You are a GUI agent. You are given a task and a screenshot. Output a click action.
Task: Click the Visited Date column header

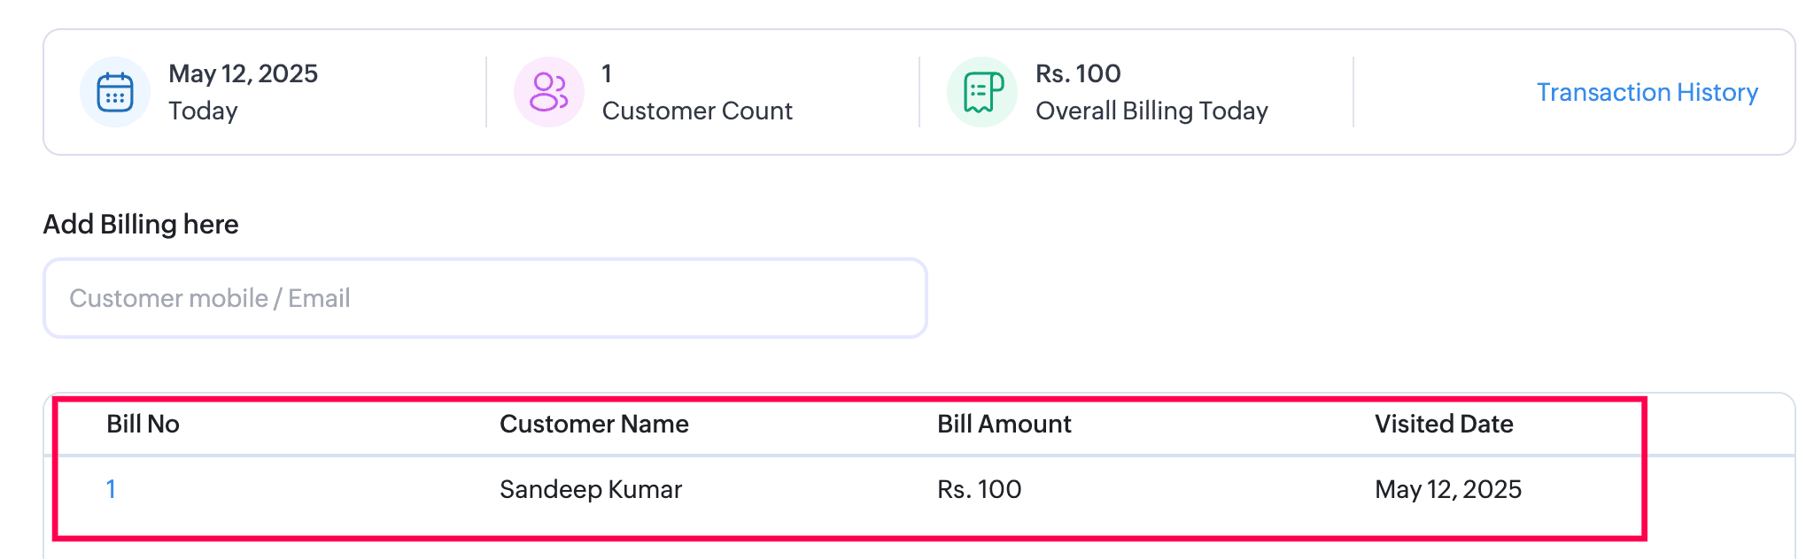coord(1443,424)
